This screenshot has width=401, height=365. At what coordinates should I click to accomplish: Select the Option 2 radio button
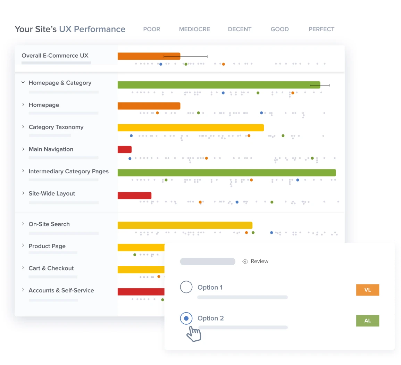point(186,318)
